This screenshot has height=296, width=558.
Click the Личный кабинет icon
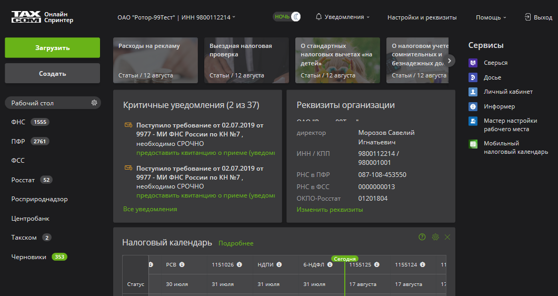coord(473,92)
